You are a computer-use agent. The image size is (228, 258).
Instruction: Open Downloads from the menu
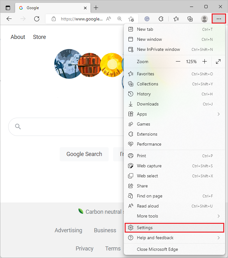tap(174, 104)
